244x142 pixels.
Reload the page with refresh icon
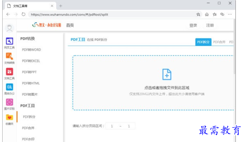click(23, 14)
